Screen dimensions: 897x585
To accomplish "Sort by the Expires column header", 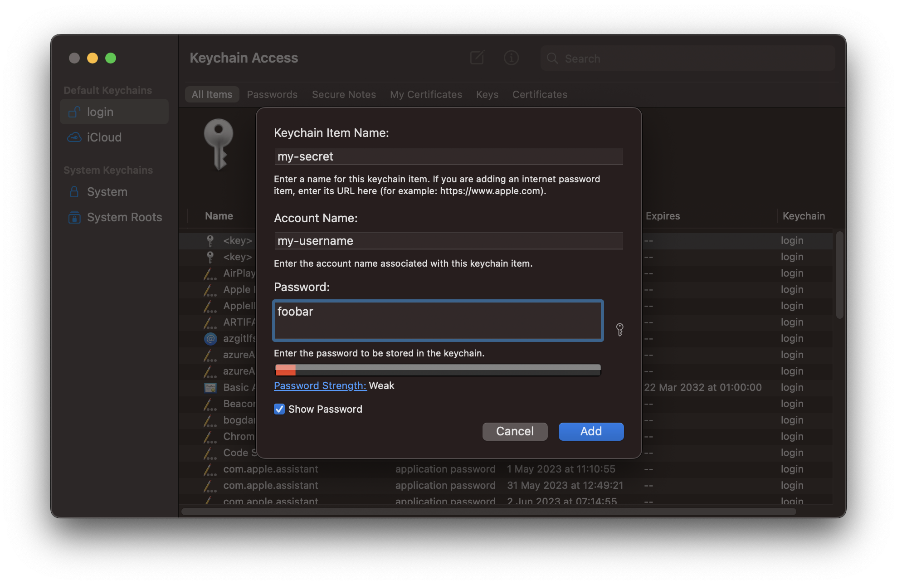I will tap(663, 216).
